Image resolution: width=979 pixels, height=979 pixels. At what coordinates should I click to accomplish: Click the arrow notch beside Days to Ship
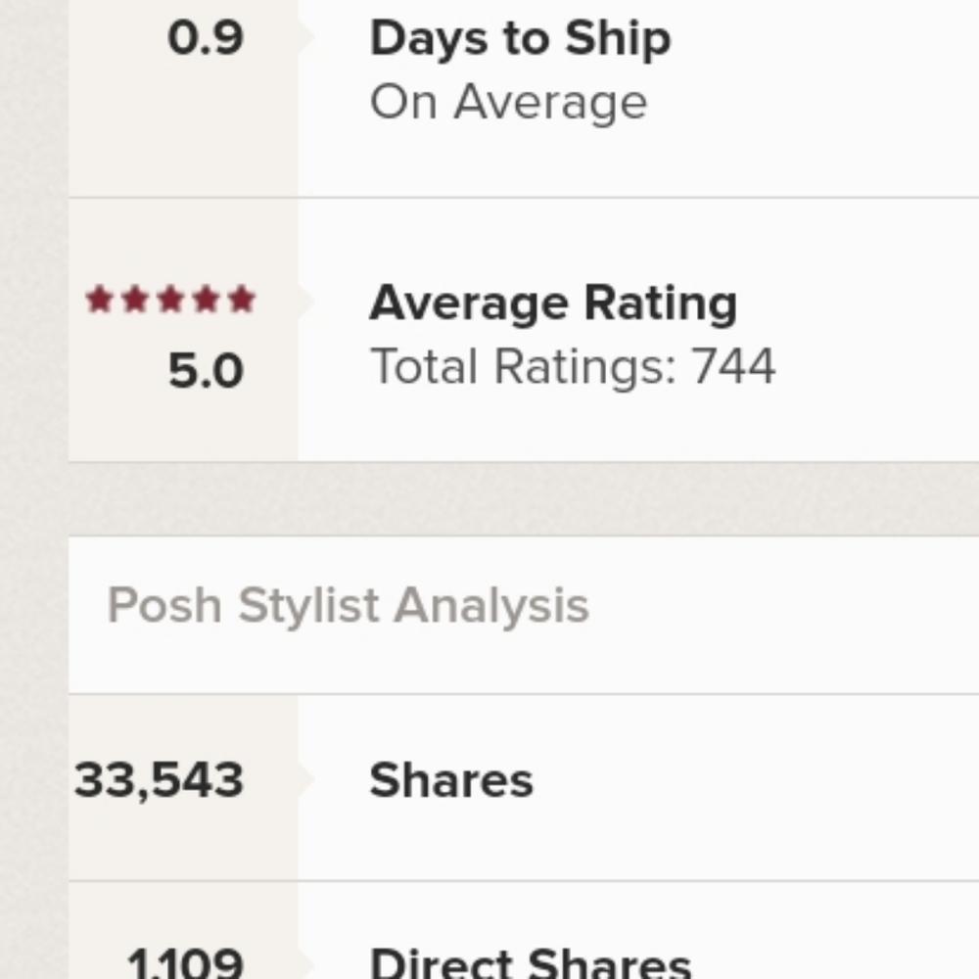[x=305, y=37]
